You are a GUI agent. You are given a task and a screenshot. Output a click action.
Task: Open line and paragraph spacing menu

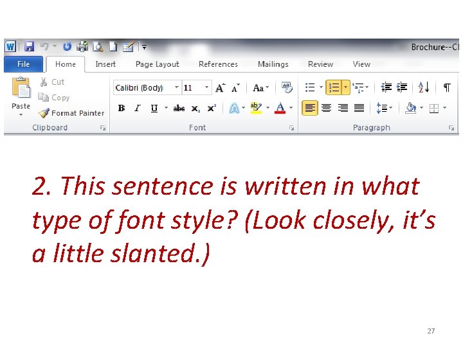384,108
